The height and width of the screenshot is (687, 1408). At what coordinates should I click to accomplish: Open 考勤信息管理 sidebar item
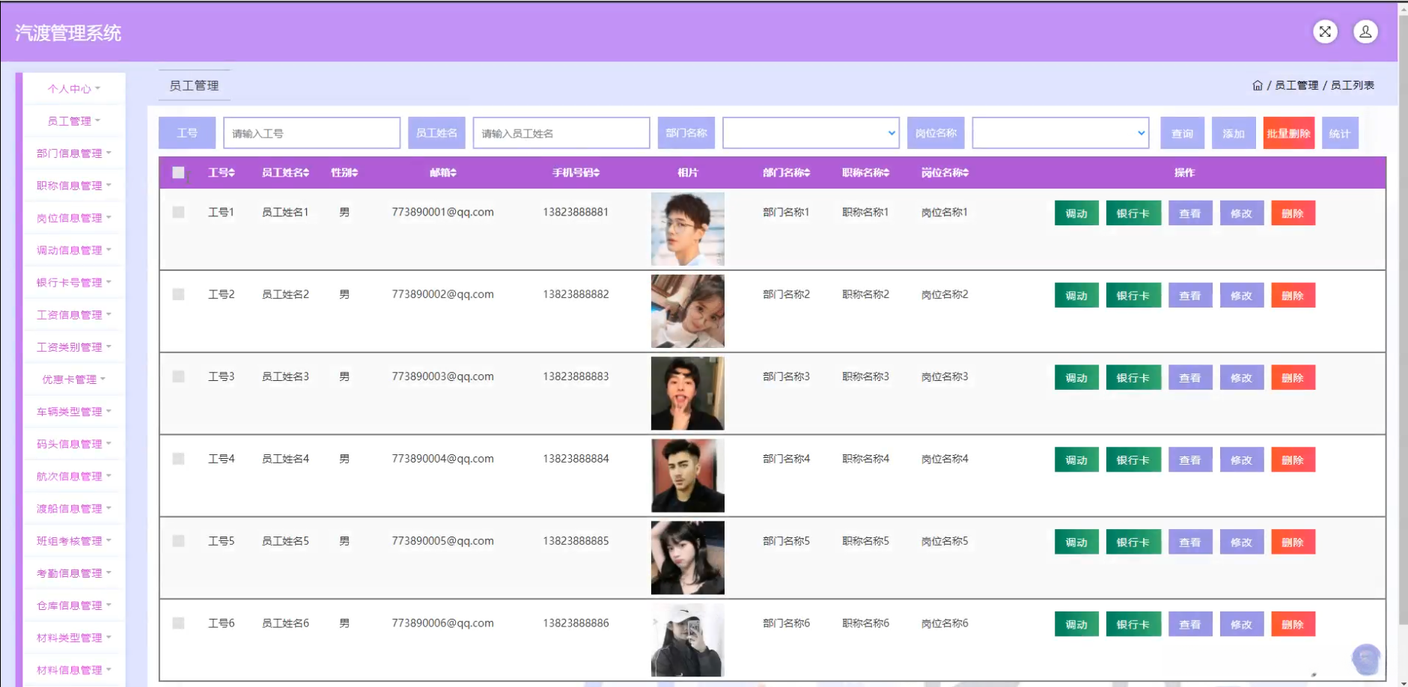[x=74, y=572]
